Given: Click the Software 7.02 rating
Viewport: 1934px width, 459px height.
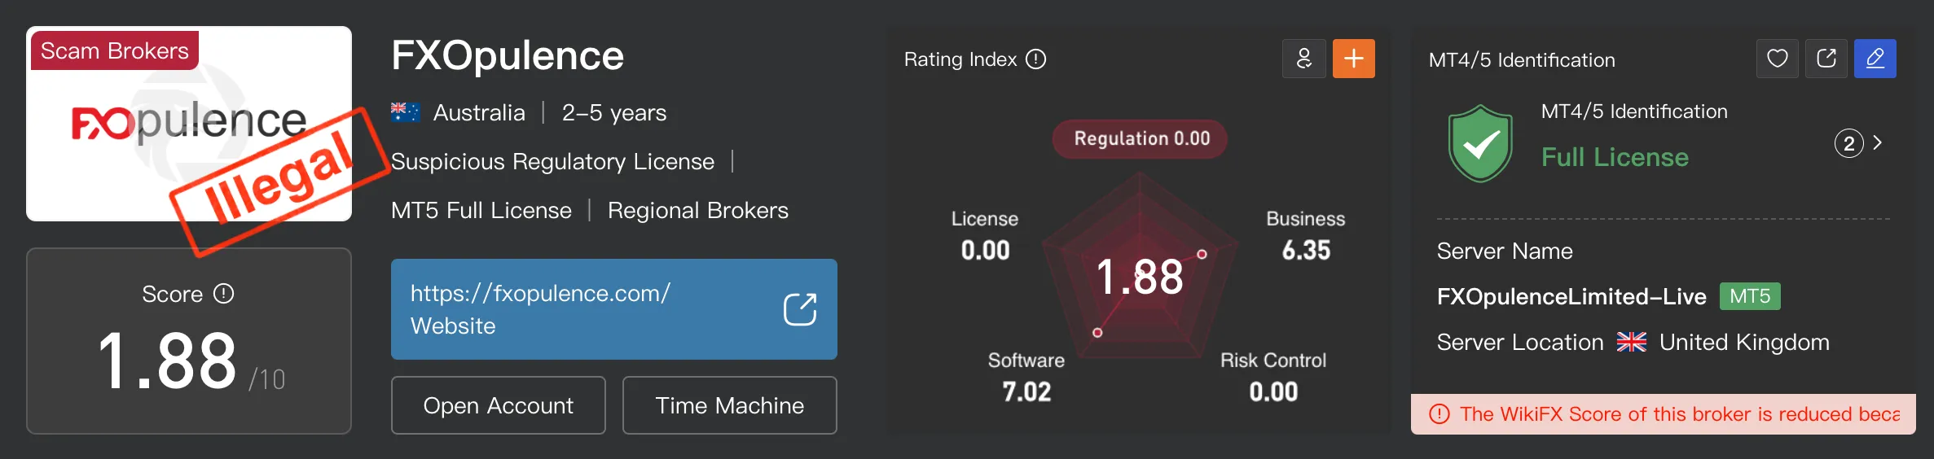Looking at the screenshot, I should (x=1026, y=378).
